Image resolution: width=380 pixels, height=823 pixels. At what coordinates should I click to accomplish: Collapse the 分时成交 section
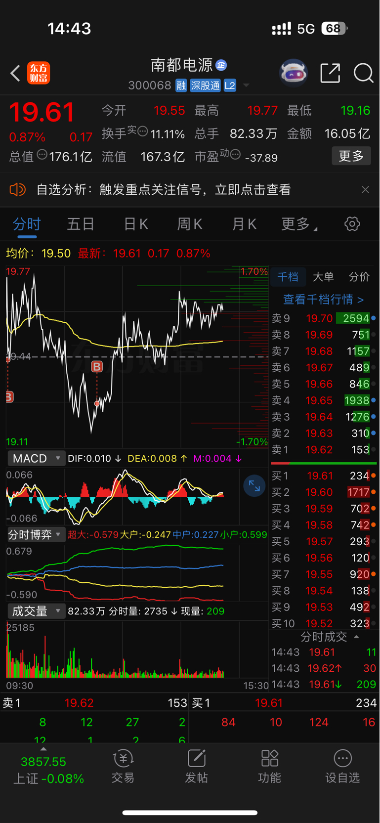click(329, 637)
